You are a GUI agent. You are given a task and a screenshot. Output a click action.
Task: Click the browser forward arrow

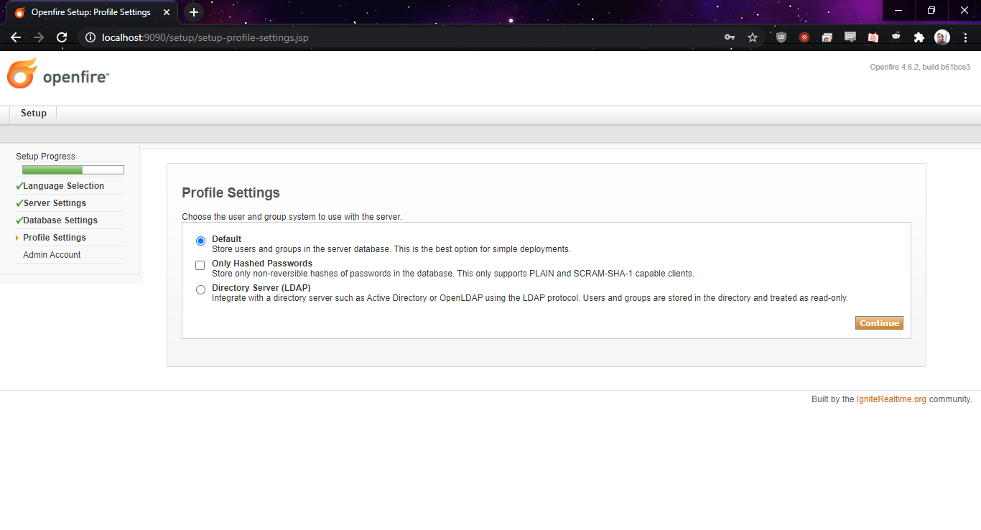(39, 37)
